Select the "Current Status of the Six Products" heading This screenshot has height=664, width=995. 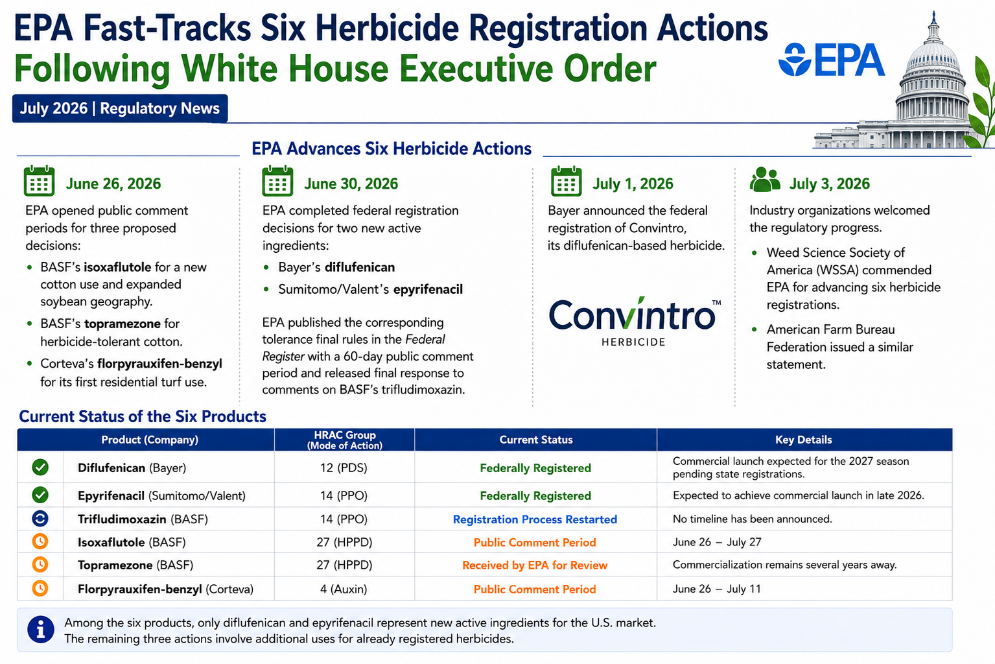point(143,416)
